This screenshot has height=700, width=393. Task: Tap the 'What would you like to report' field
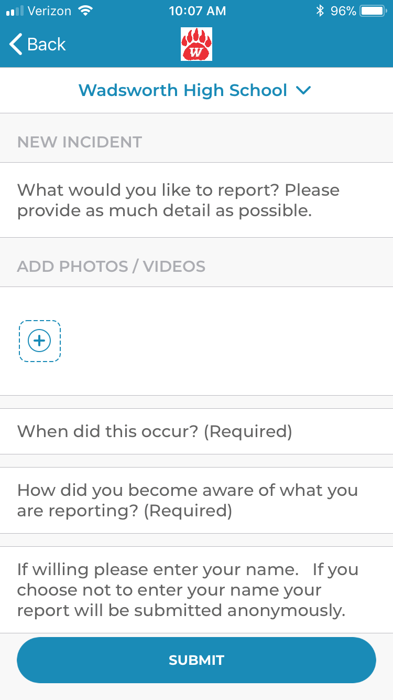(x=196, y=200)
